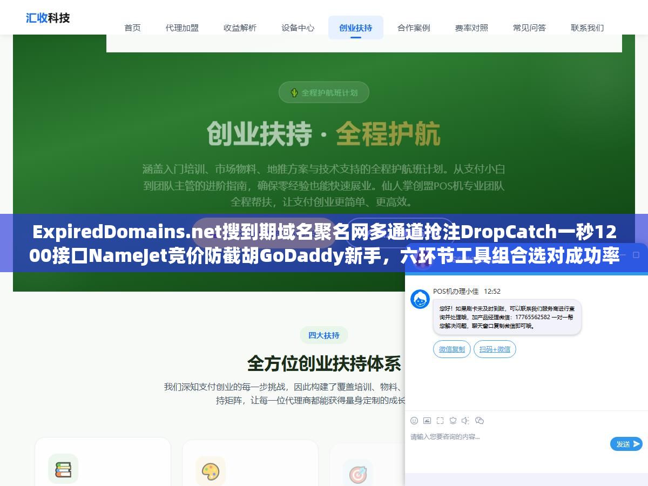Screen dimensions: 648x486
Task: Click the screenshot capture icon in chat
Action: pos(440,421)
